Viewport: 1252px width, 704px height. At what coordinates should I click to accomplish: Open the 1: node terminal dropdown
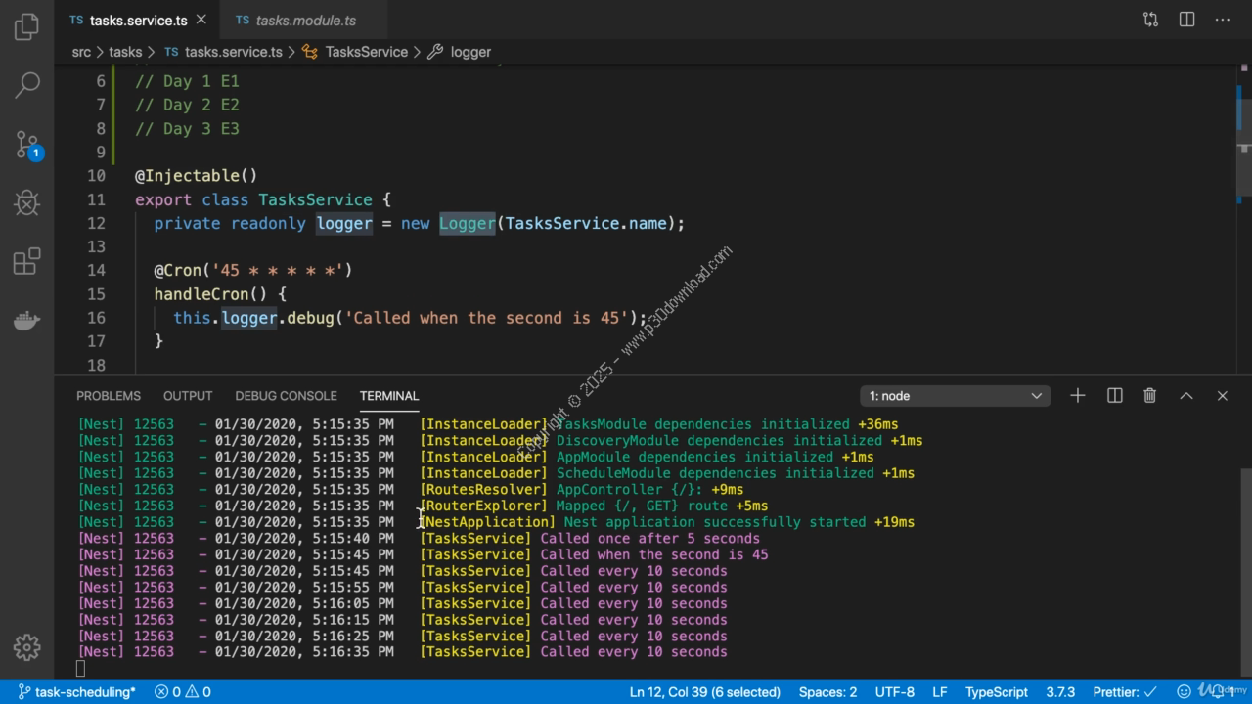coord(954,395)
